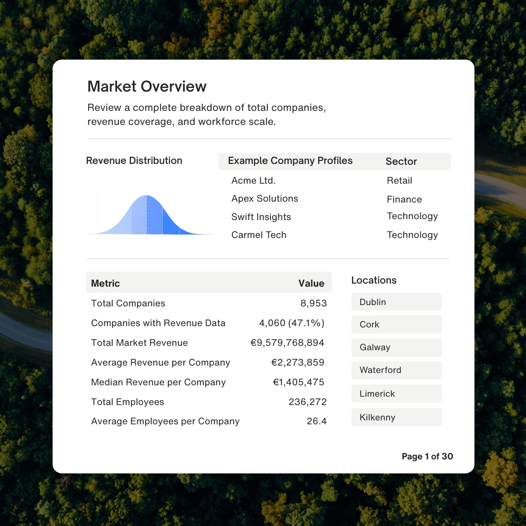The width and height of the screenshot is (526, 526).
Task: Click the Technology sector beside Swift Insights
Action: click(412, 216)
